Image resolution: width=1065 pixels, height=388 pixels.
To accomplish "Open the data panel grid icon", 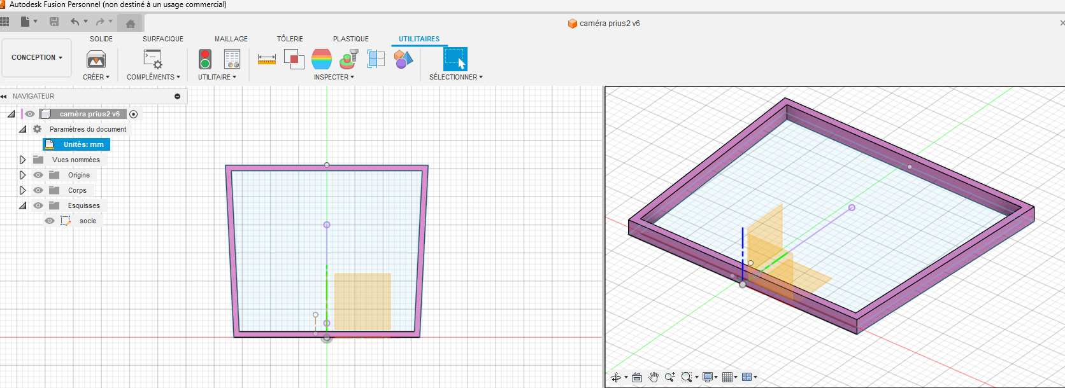I will [x=4, y=22].
